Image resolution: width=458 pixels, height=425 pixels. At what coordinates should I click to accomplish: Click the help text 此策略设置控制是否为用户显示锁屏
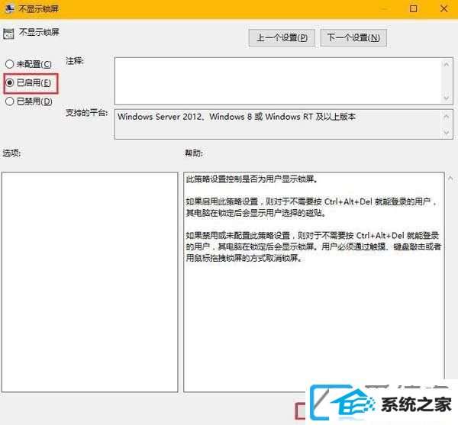252,179
